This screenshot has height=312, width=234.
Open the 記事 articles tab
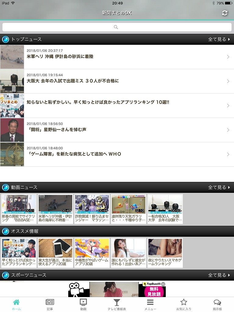point(50,304)
